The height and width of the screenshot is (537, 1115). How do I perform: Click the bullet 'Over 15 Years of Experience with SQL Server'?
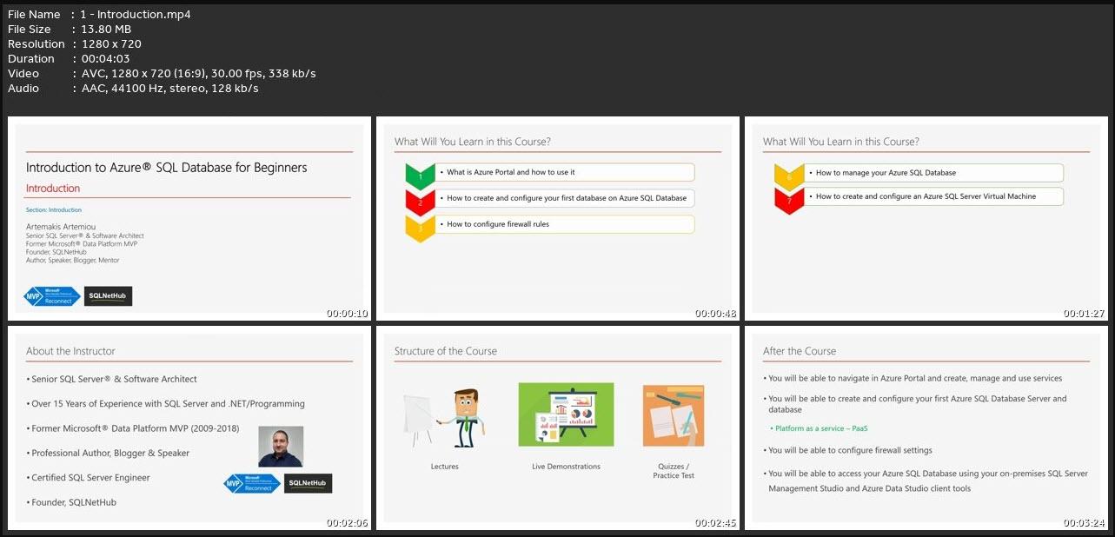tap(166, 404)
